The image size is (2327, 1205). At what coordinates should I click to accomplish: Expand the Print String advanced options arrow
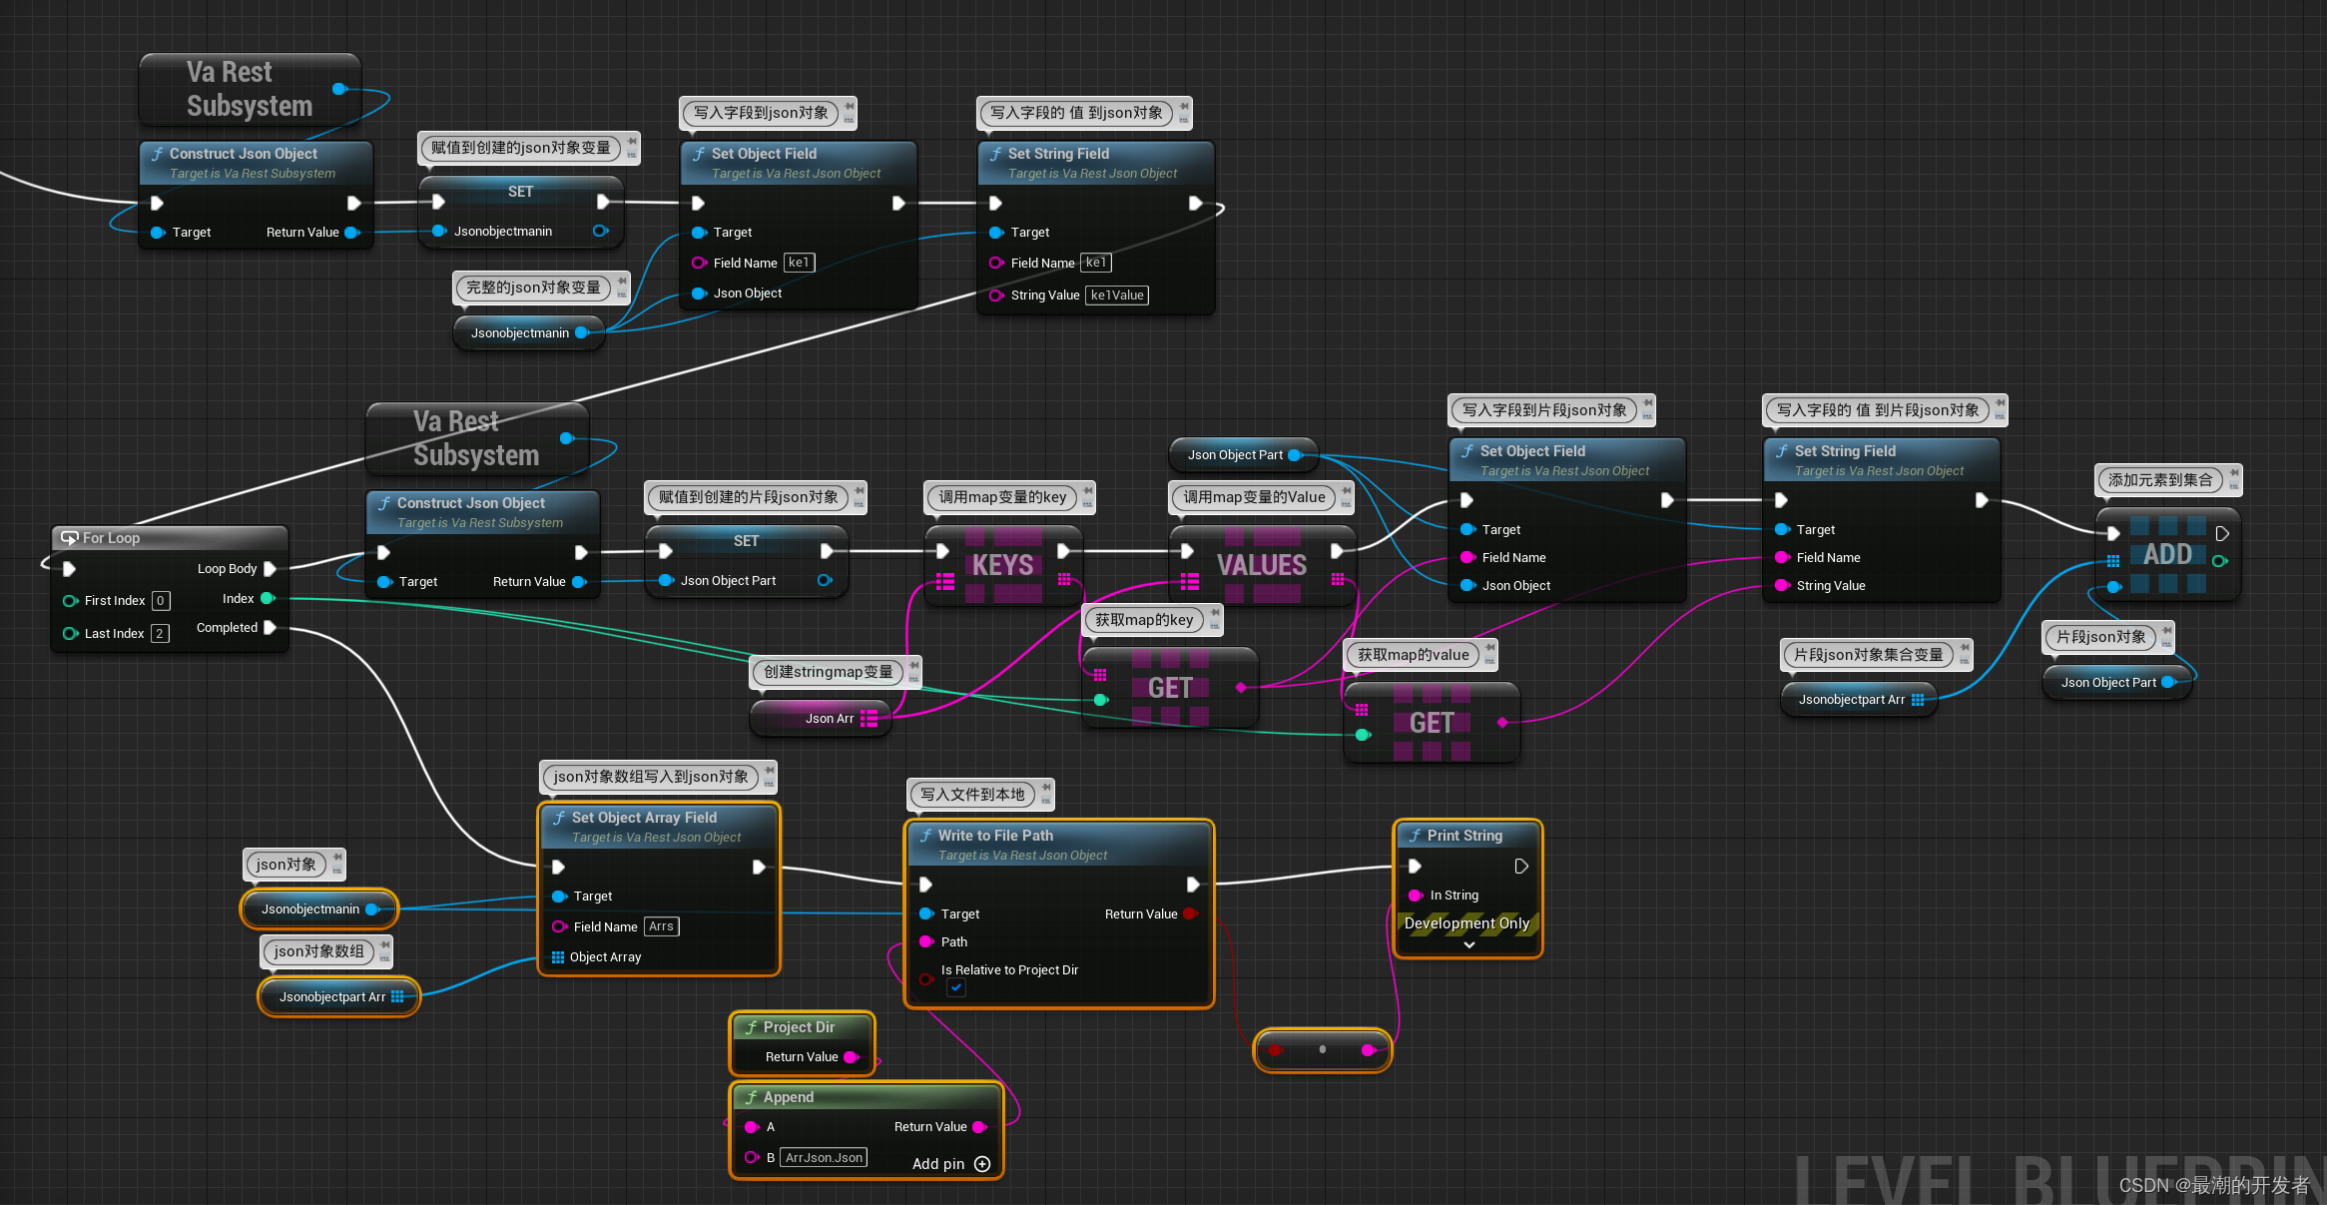pyautogui.click(x=1468, y=944)
